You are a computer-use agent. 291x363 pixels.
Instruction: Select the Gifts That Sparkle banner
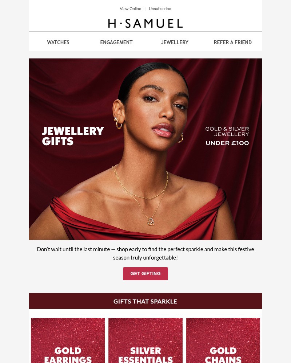click(145, 301)
